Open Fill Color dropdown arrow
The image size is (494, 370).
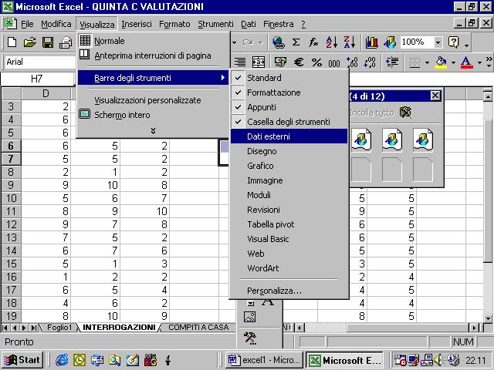[453, 62]
